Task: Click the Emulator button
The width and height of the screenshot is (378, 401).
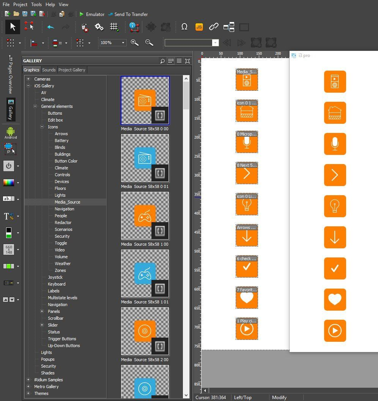Action: (91, 14)
